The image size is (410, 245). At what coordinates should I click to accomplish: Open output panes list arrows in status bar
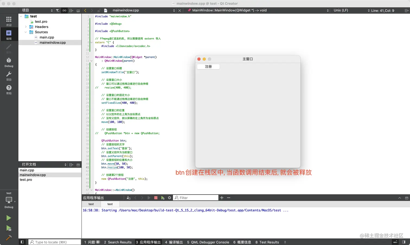(285, 242)
